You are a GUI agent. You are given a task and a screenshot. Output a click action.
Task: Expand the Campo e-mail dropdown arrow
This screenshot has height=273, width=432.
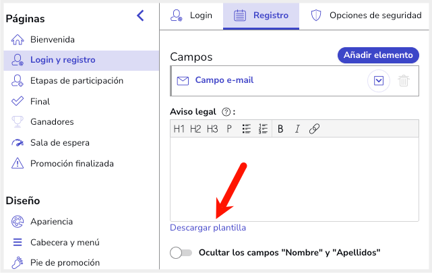pyautogui.click(x=379, y=81)
